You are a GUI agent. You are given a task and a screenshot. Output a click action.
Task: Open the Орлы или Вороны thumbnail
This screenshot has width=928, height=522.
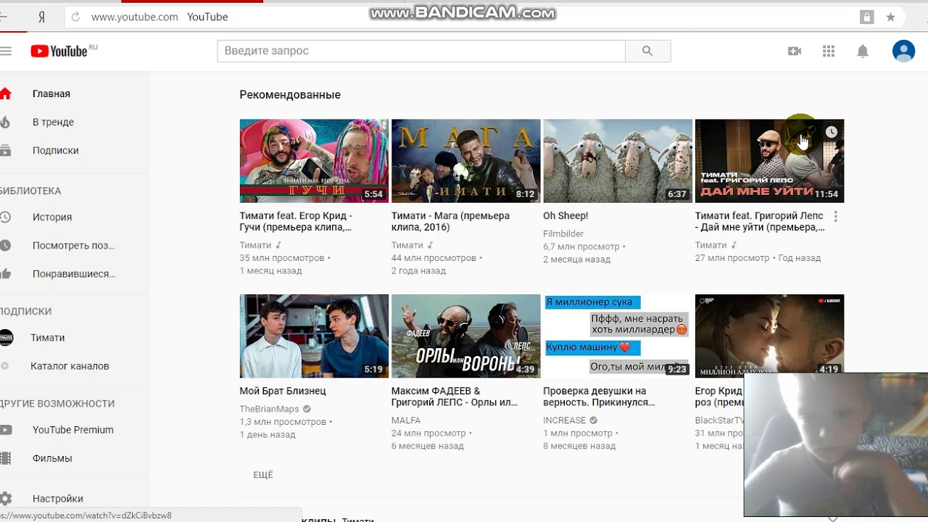466,336
